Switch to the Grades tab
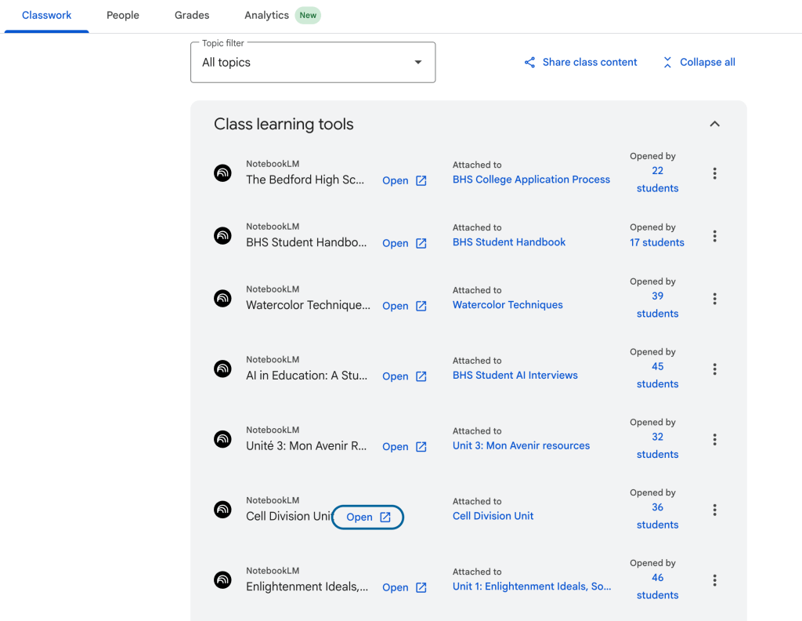The image size is (802, 621). (192, 16)
